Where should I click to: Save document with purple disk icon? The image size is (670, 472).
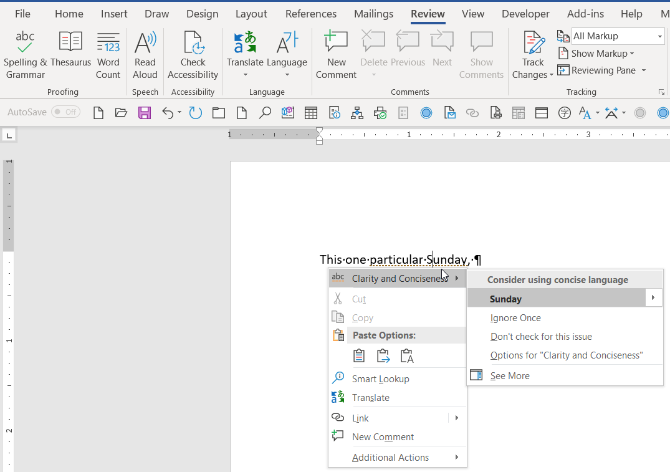point(145,113)
